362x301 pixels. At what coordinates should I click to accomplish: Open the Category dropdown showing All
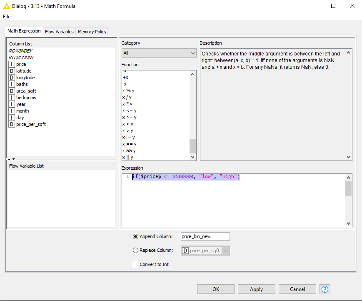pos(159,53)
